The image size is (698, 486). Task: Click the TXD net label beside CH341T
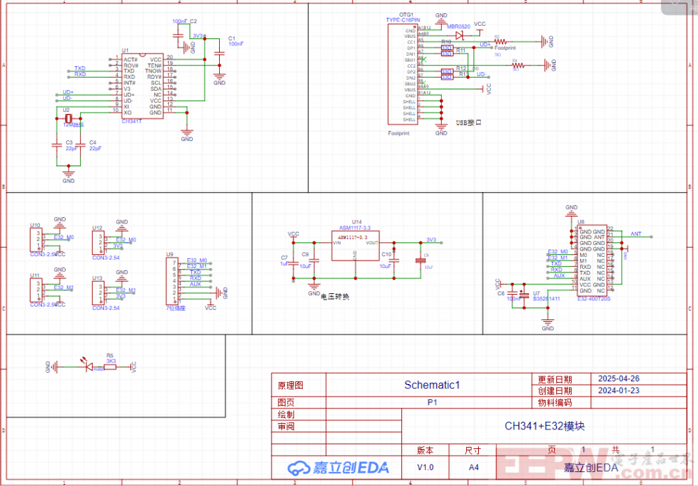tap(80, 68)
